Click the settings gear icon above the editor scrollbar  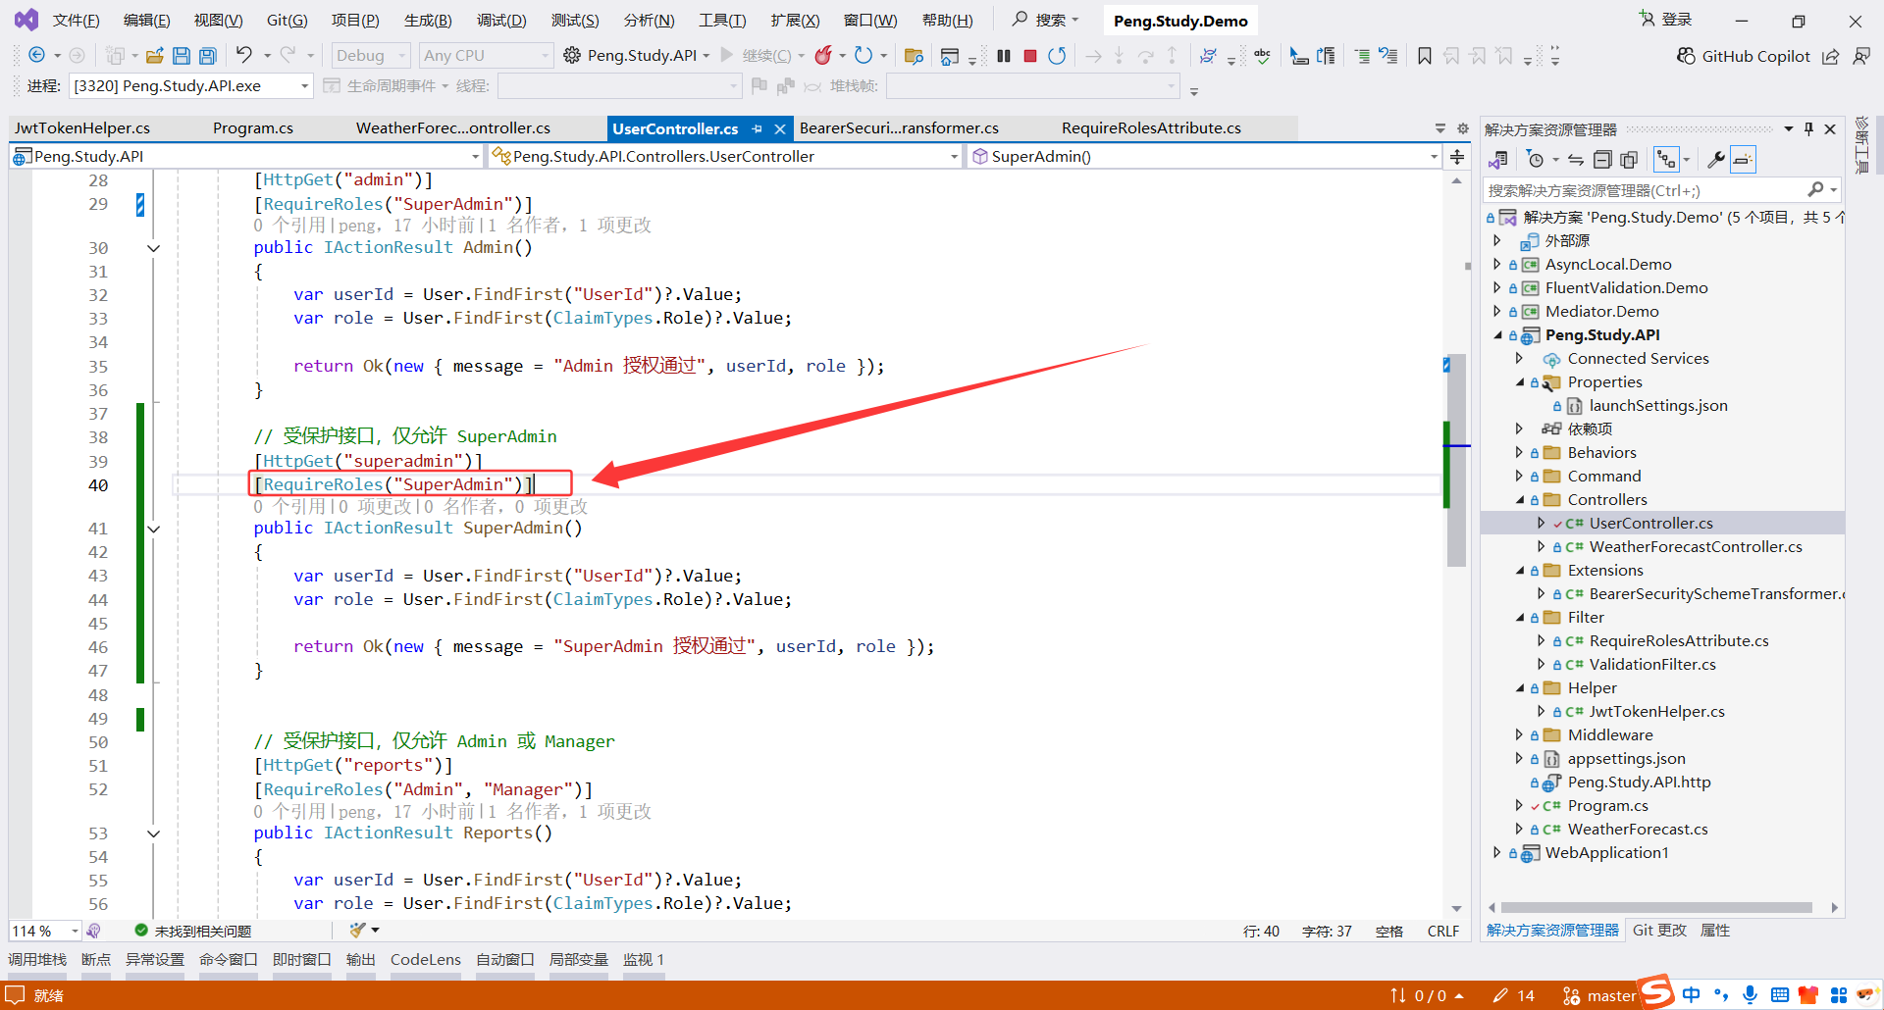pos(1463,128)
